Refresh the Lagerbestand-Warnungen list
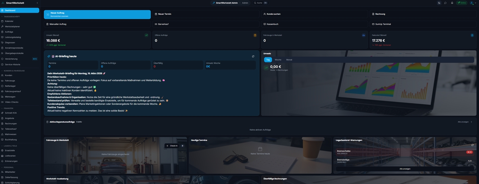 tap(472, 145)
